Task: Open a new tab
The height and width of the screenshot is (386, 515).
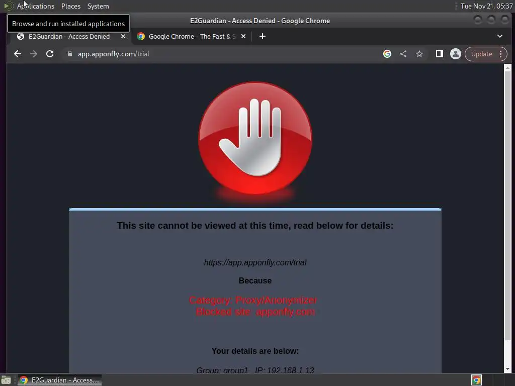Action: [263, 36]
